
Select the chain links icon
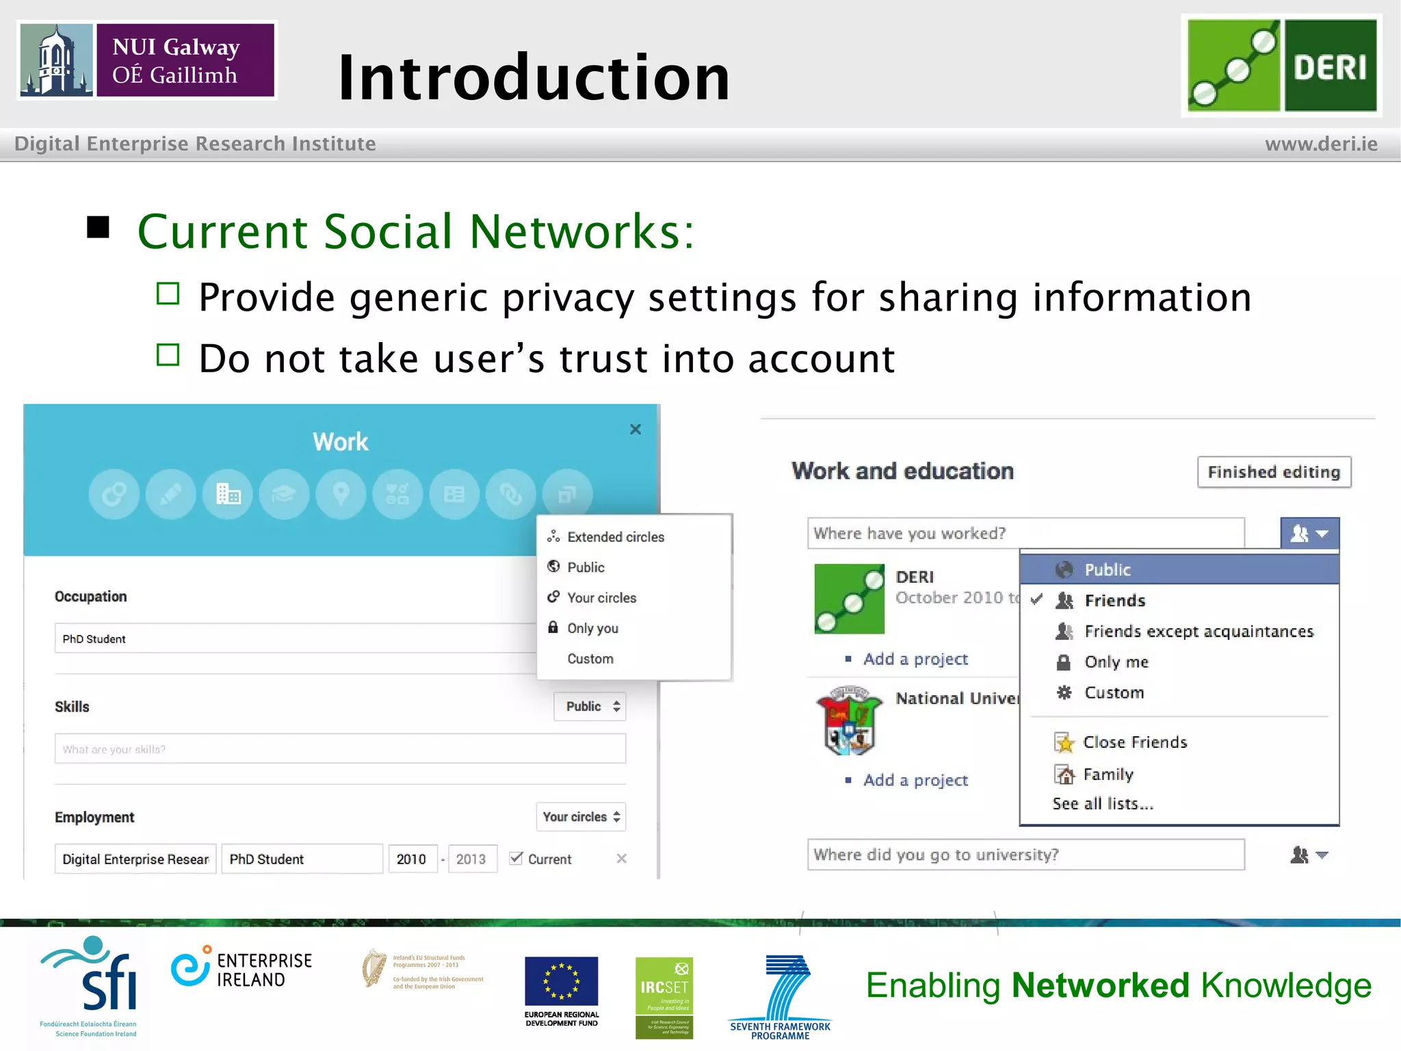click(512, 494)
